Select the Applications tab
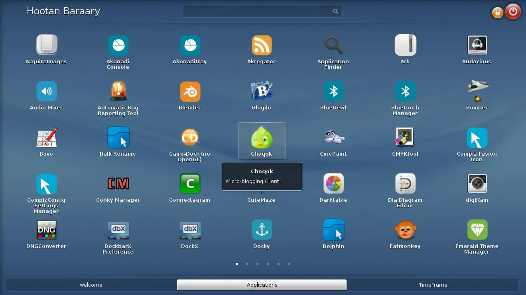This screenshot has width=526, height=295. coord(262,285)
